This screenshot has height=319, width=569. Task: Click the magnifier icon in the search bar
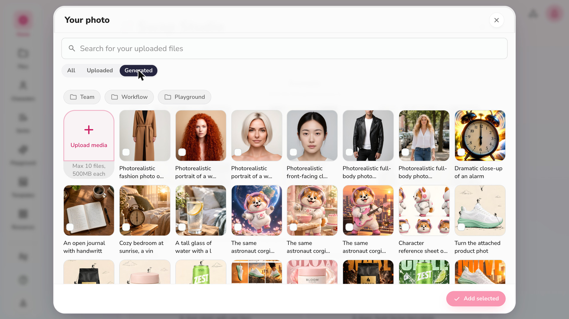pos(72,48)
